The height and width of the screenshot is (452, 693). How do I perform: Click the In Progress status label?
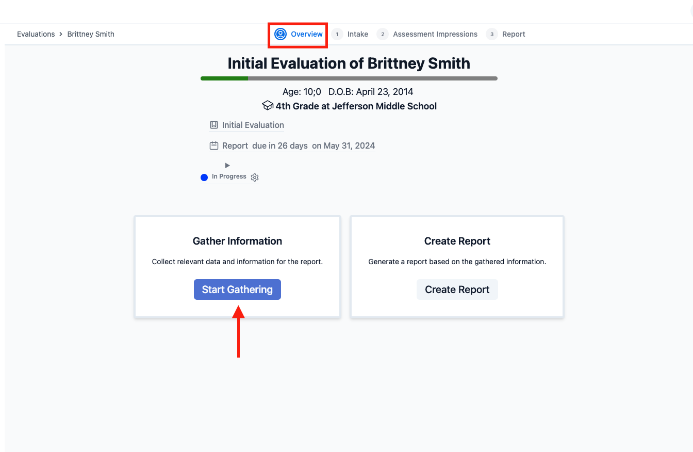coord(229,176)
